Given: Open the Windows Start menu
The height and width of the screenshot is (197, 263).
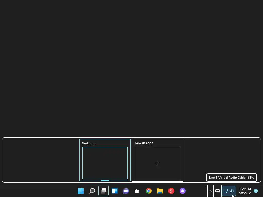Looking at the screenshot, I should point(81,191).
